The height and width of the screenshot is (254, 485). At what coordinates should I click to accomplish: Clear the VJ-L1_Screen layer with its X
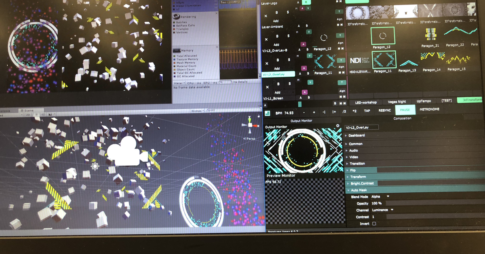tap(268, 87)
